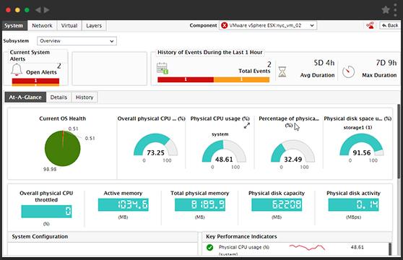This screenshot has height=260, width=403.
Task: Click the expand arrows on Physical CPU usage
Action: (x=247, y=126)
